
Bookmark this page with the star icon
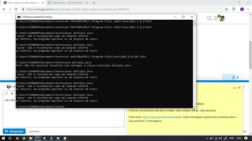click(x=226, y=9)
